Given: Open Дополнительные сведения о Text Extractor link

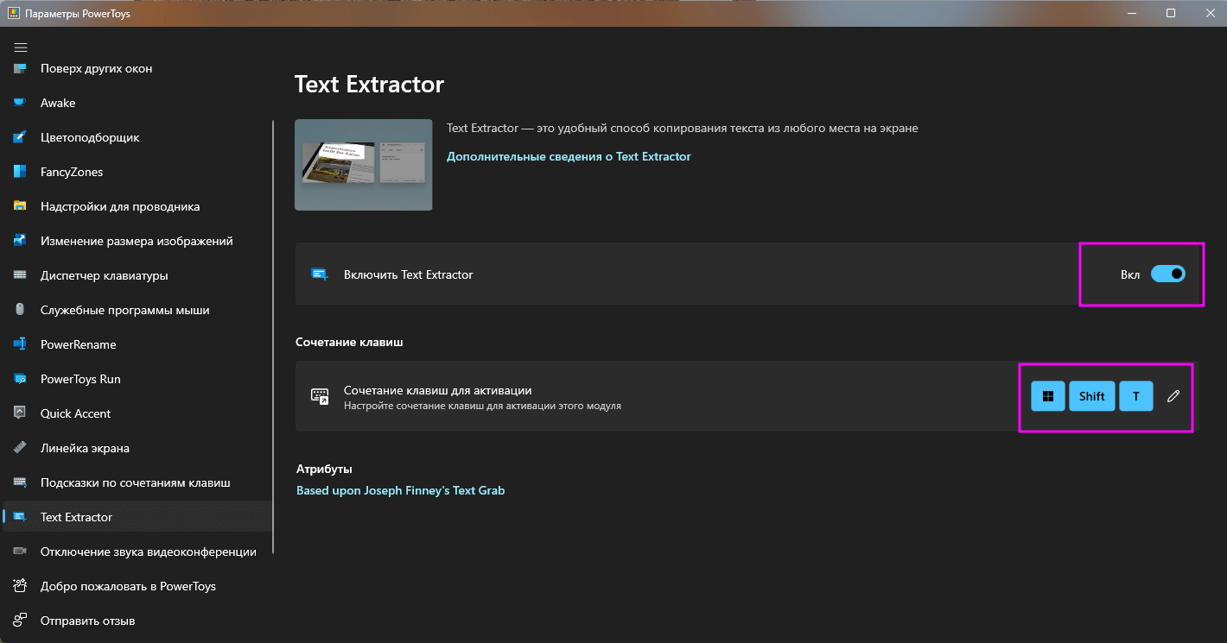Looking at the screenshot, I should 569,156.
